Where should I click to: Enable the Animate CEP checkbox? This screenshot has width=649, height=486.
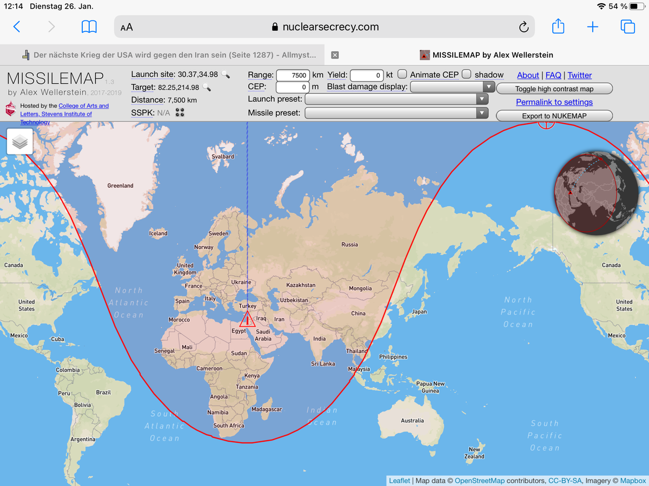click(x=402, y=74)
